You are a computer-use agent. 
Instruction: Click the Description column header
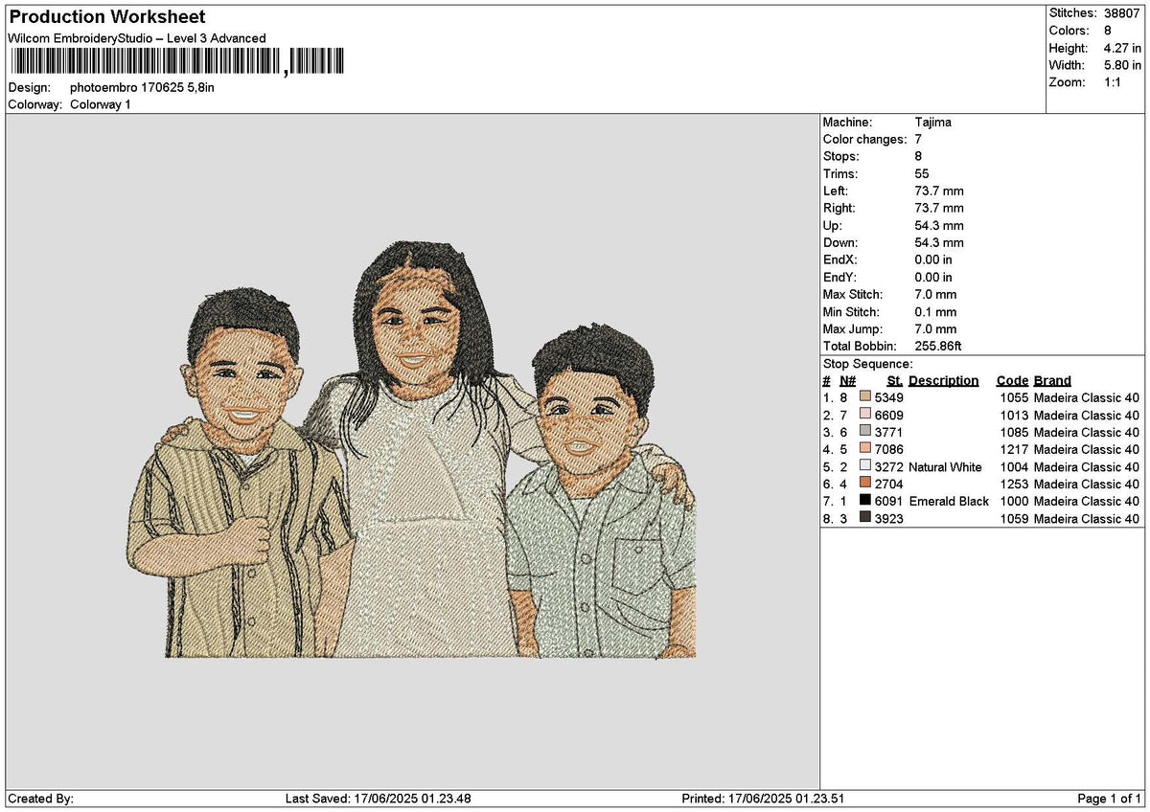point(943,380)
